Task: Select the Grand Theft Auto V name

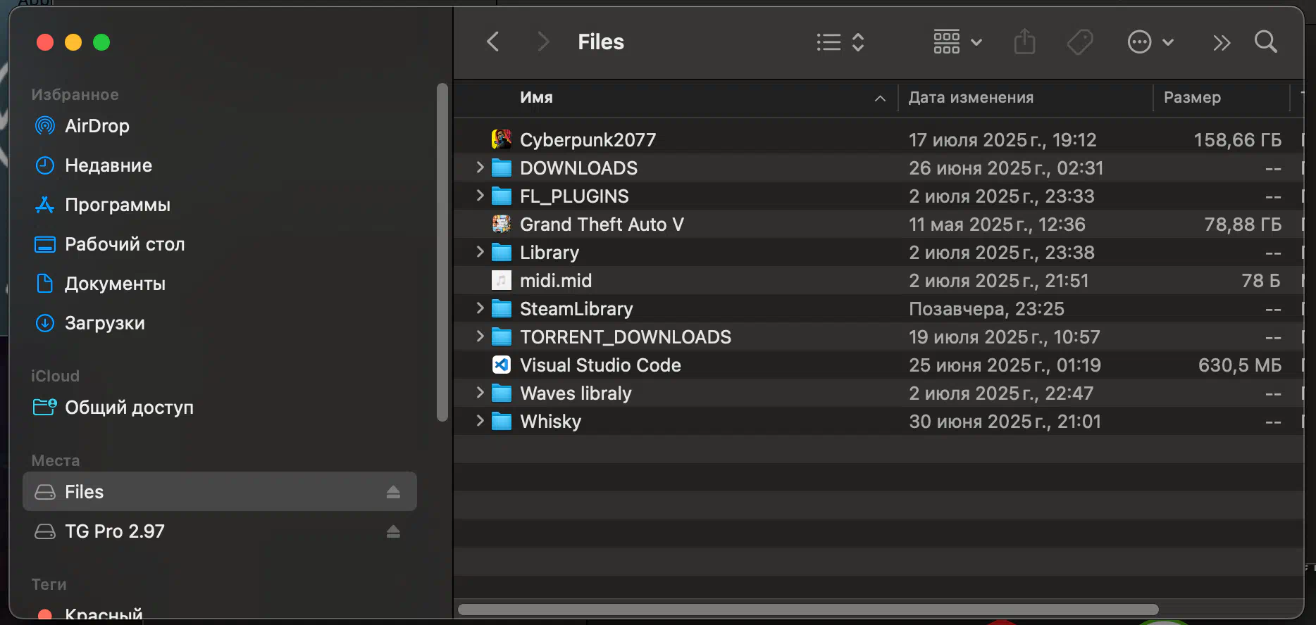Action: pyautogui.click(x=602, y=225)
